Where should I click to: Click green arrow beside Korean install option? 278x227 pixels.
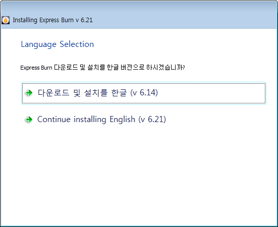(x=29, y=93)
